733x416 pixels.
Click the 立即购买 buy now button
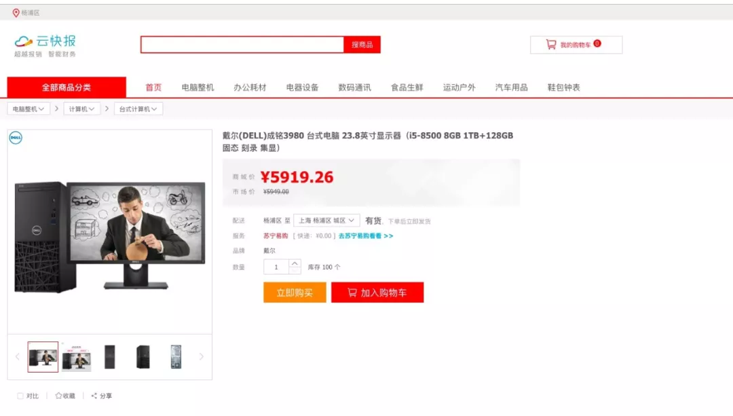(295, 292)
